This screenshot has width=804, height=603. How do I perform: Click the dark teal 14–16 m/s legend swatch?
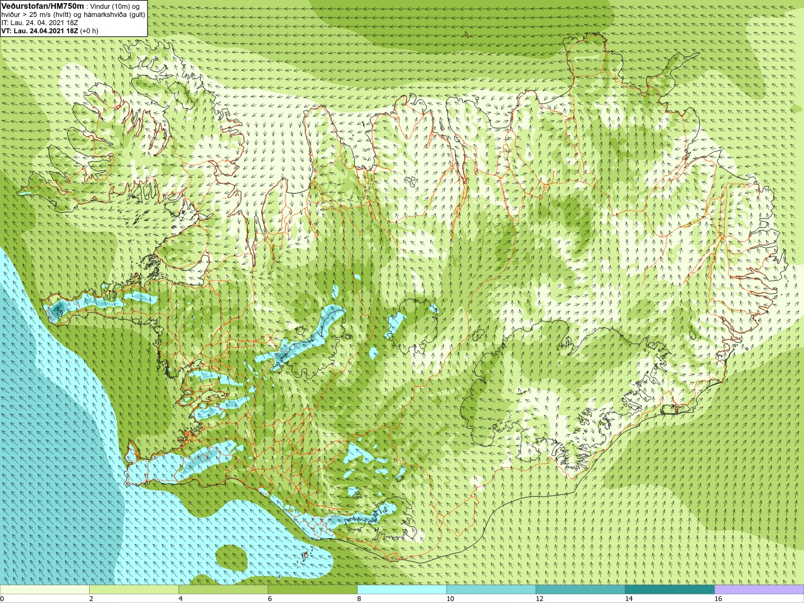click(670, 590)
